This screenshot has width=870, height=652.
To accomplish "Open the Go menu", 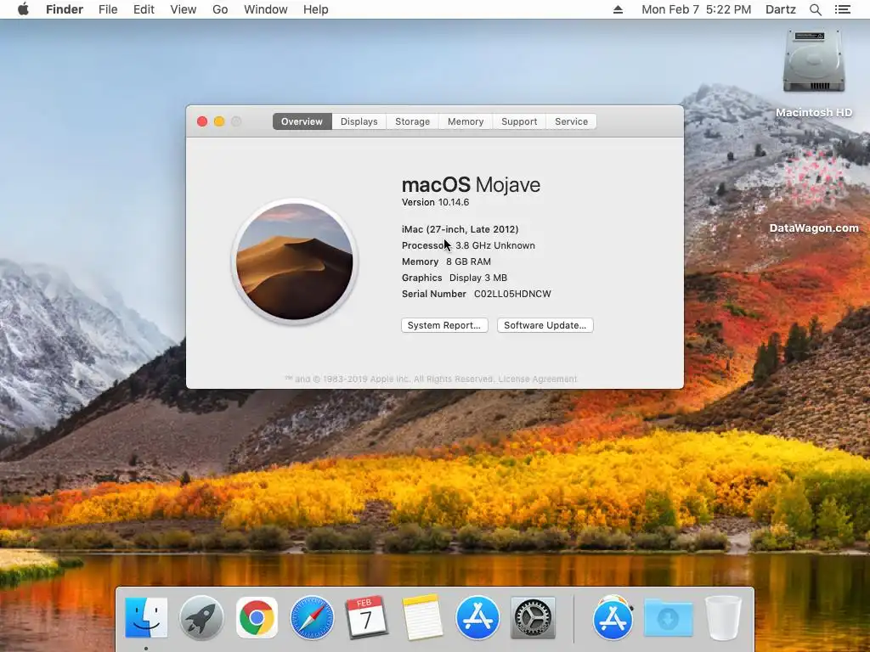I will pyautogui.click(x=220, y=9).
